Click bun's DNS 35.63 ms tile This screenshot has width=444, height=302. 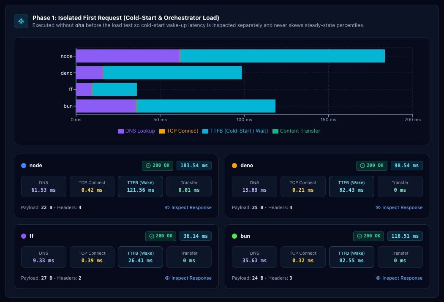point(254,257)
